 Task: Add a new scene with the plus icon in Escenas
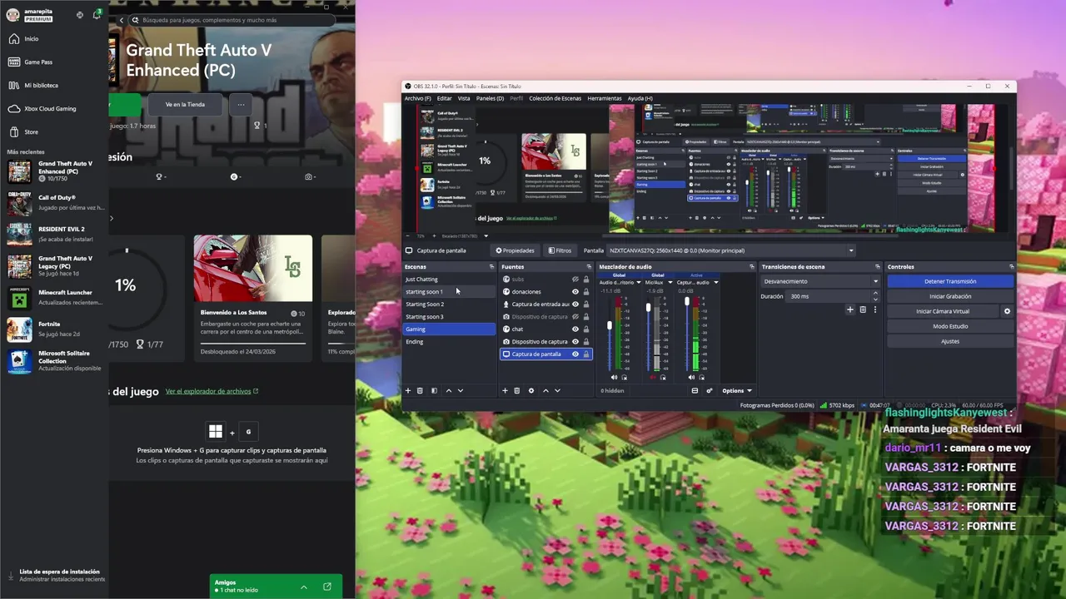click(408, 390)
